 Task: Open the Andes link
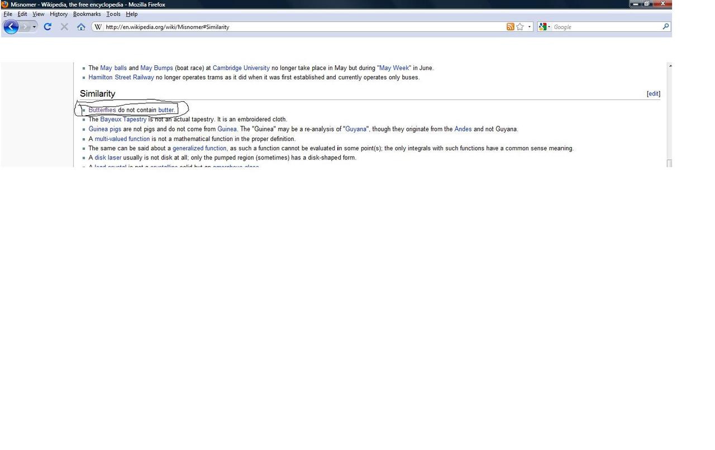tap(463, 129)
